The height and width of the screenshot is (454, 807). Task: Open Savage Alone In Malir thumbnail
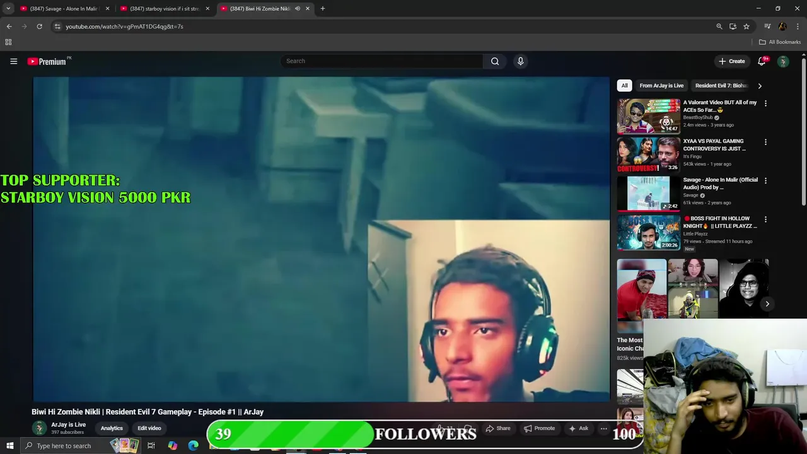[x=649, y=193]
